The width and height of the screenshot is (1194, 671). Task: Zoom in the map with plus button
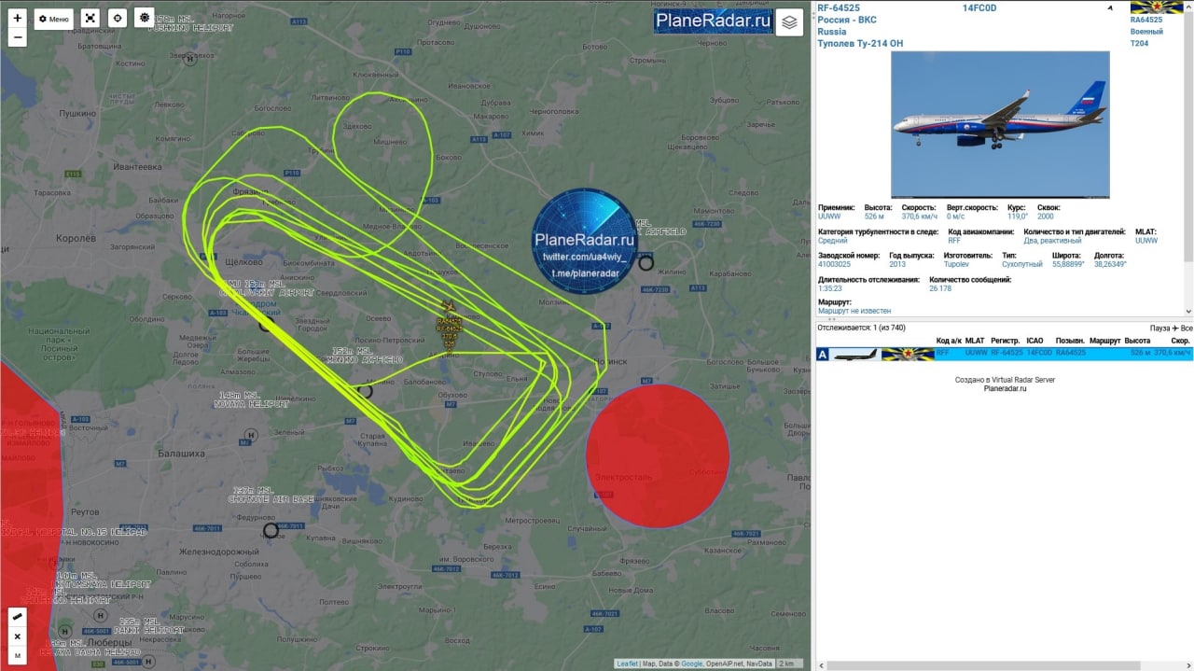(x=17, y=18)
